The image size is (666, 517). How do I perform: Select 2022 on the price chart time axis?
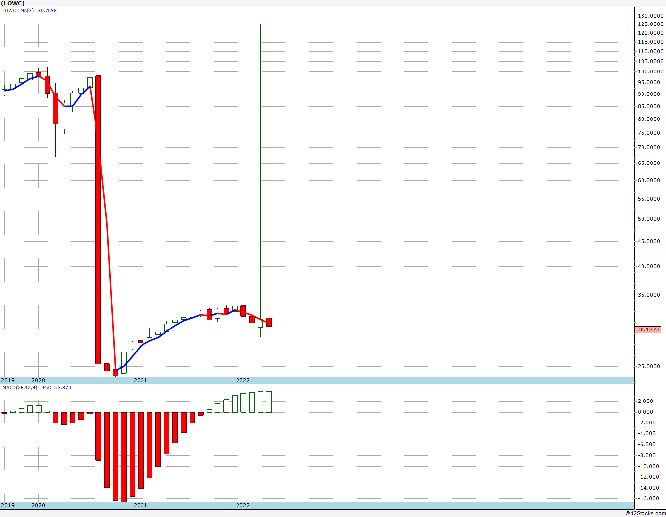coord(243,380)
